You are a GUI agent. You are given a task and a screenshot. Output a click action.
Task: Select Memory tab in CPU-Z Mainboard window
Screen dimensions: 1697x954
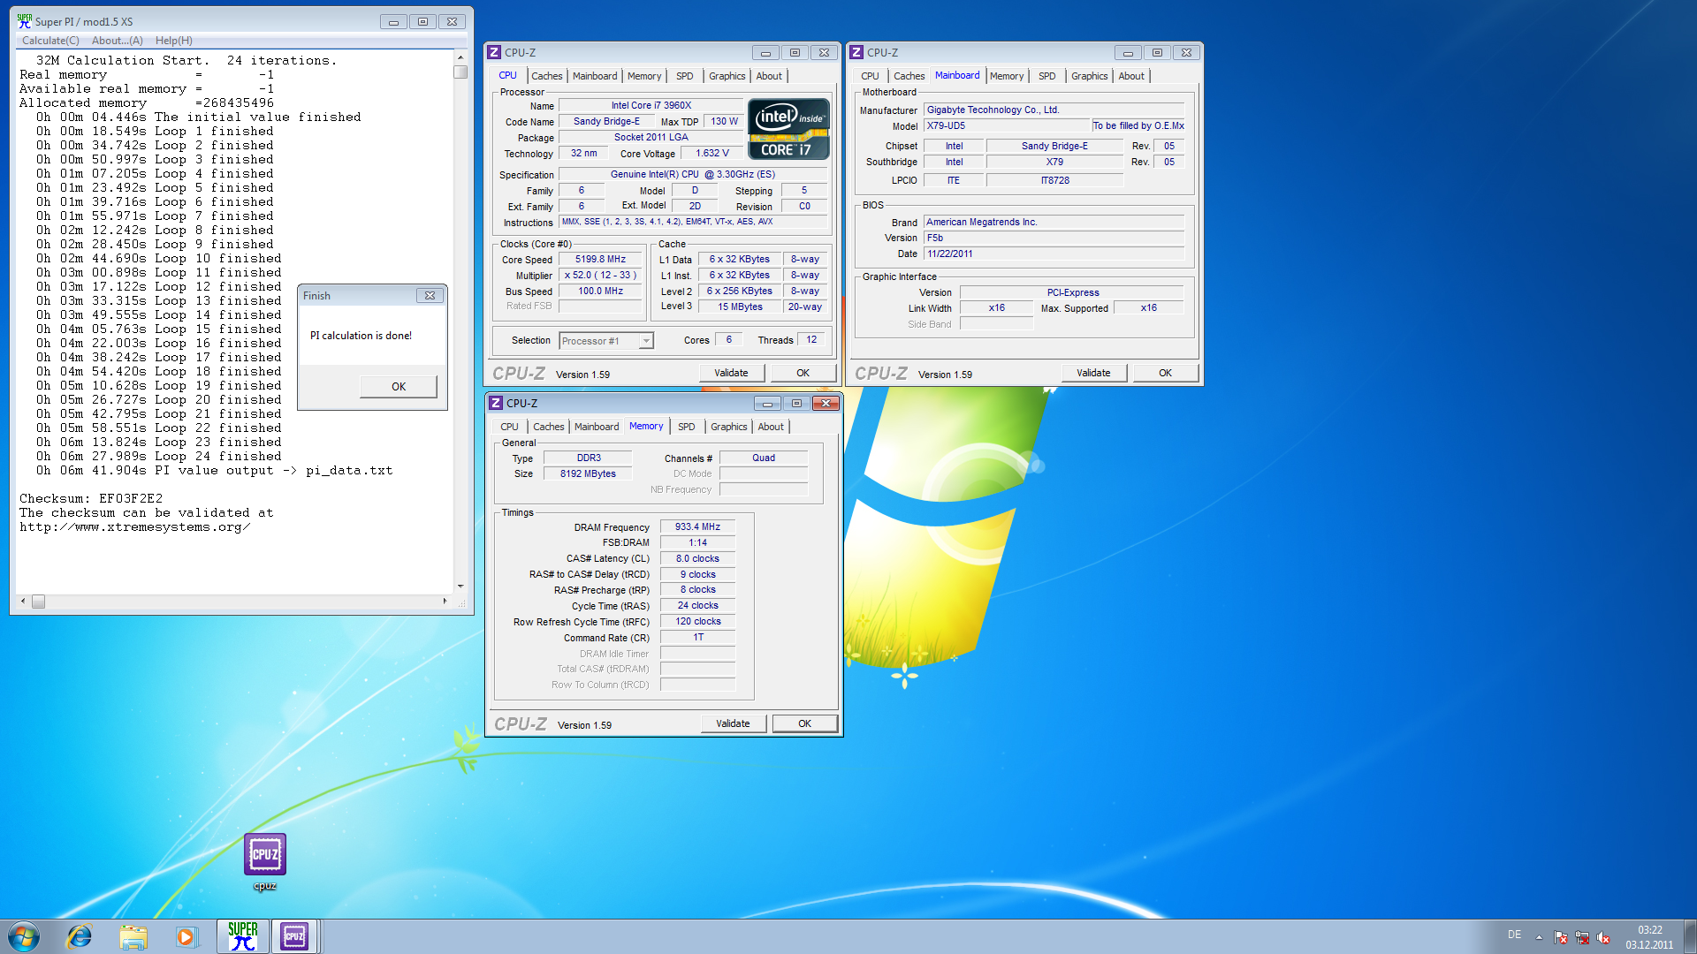(x=1007, y=76)
